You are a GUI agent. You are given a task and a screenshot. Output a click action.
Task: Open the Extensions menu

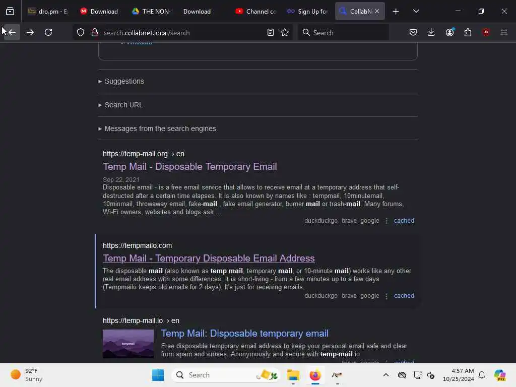pos(468,32)
